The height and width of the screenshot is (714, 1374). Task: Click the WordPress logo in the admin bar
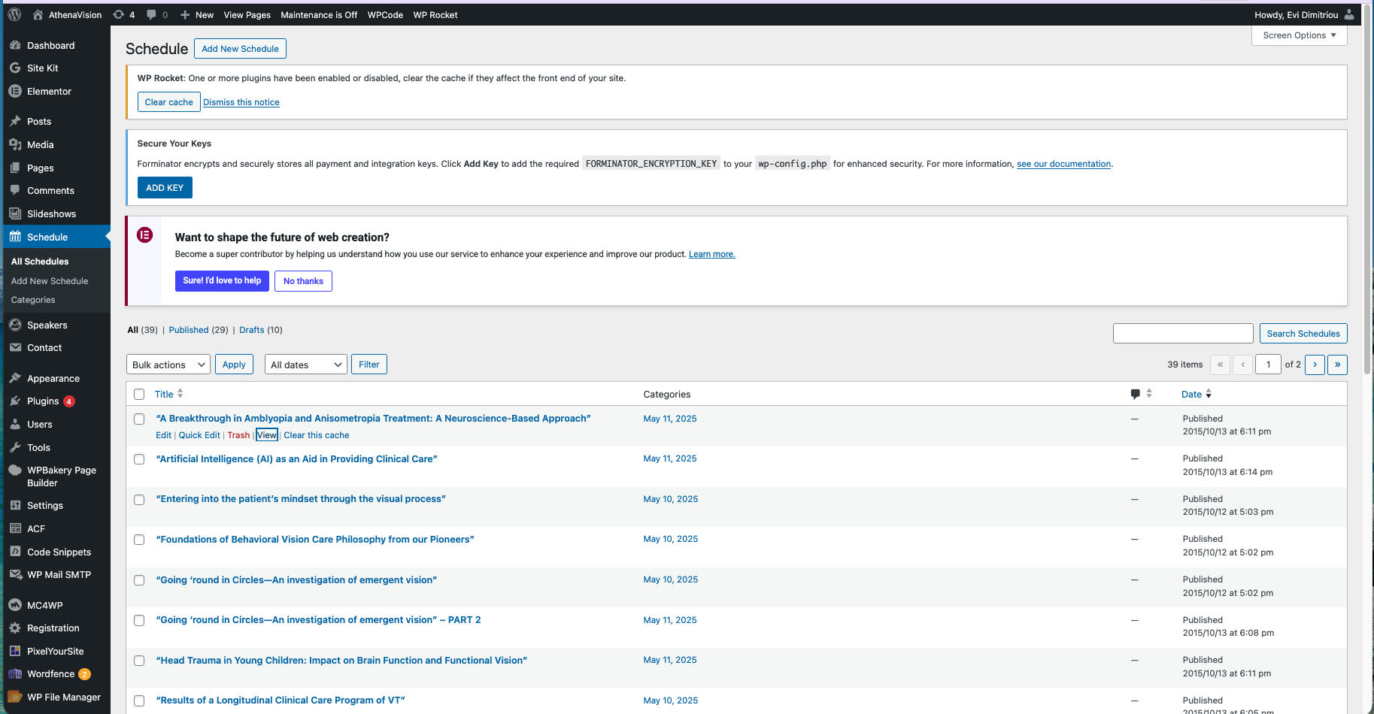point(14,14)
